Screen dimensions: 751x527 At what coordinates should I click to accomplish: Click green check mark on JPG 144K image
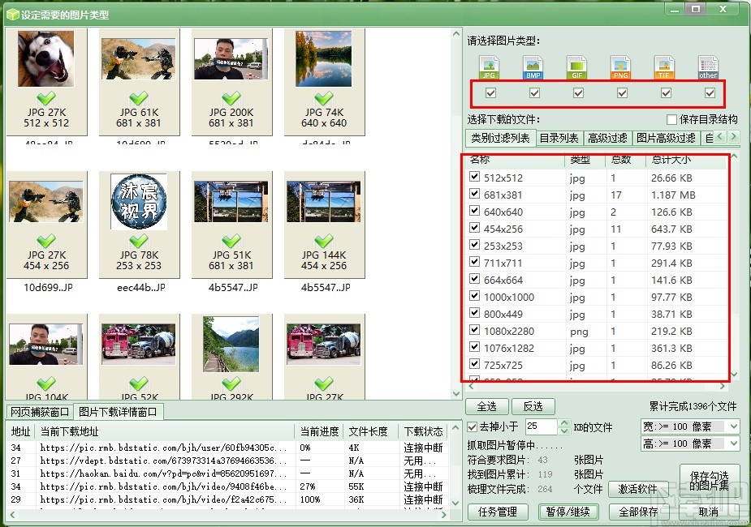[324, 241]
